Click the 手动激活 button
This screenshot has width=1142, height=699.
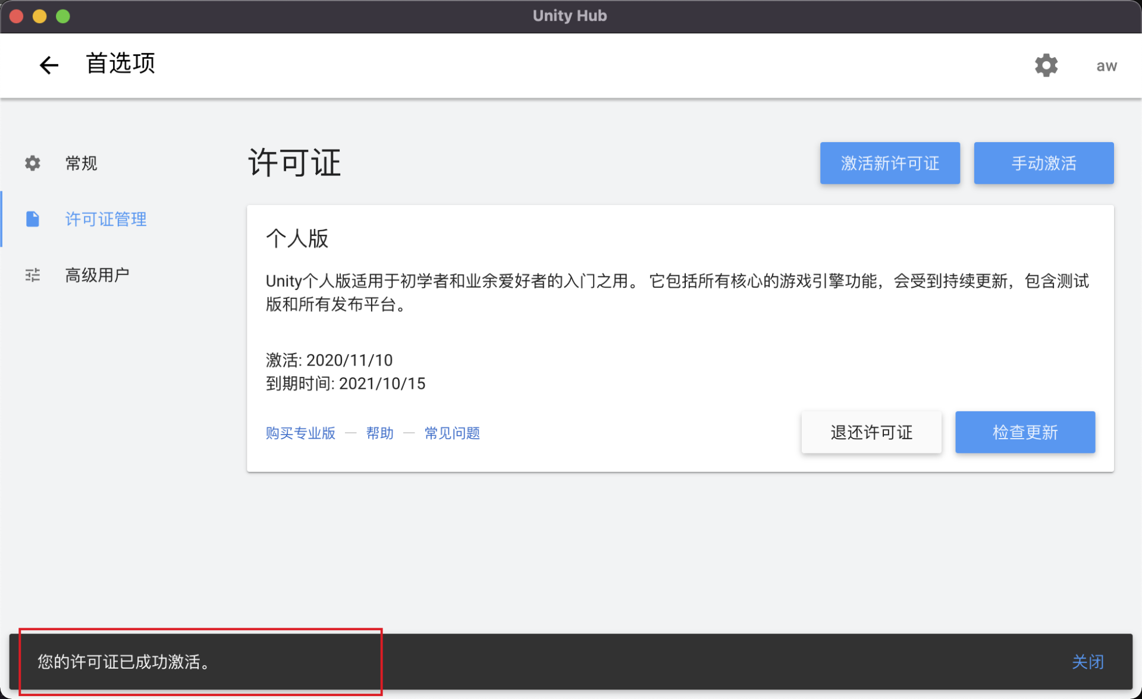(x=1043, y=163)
